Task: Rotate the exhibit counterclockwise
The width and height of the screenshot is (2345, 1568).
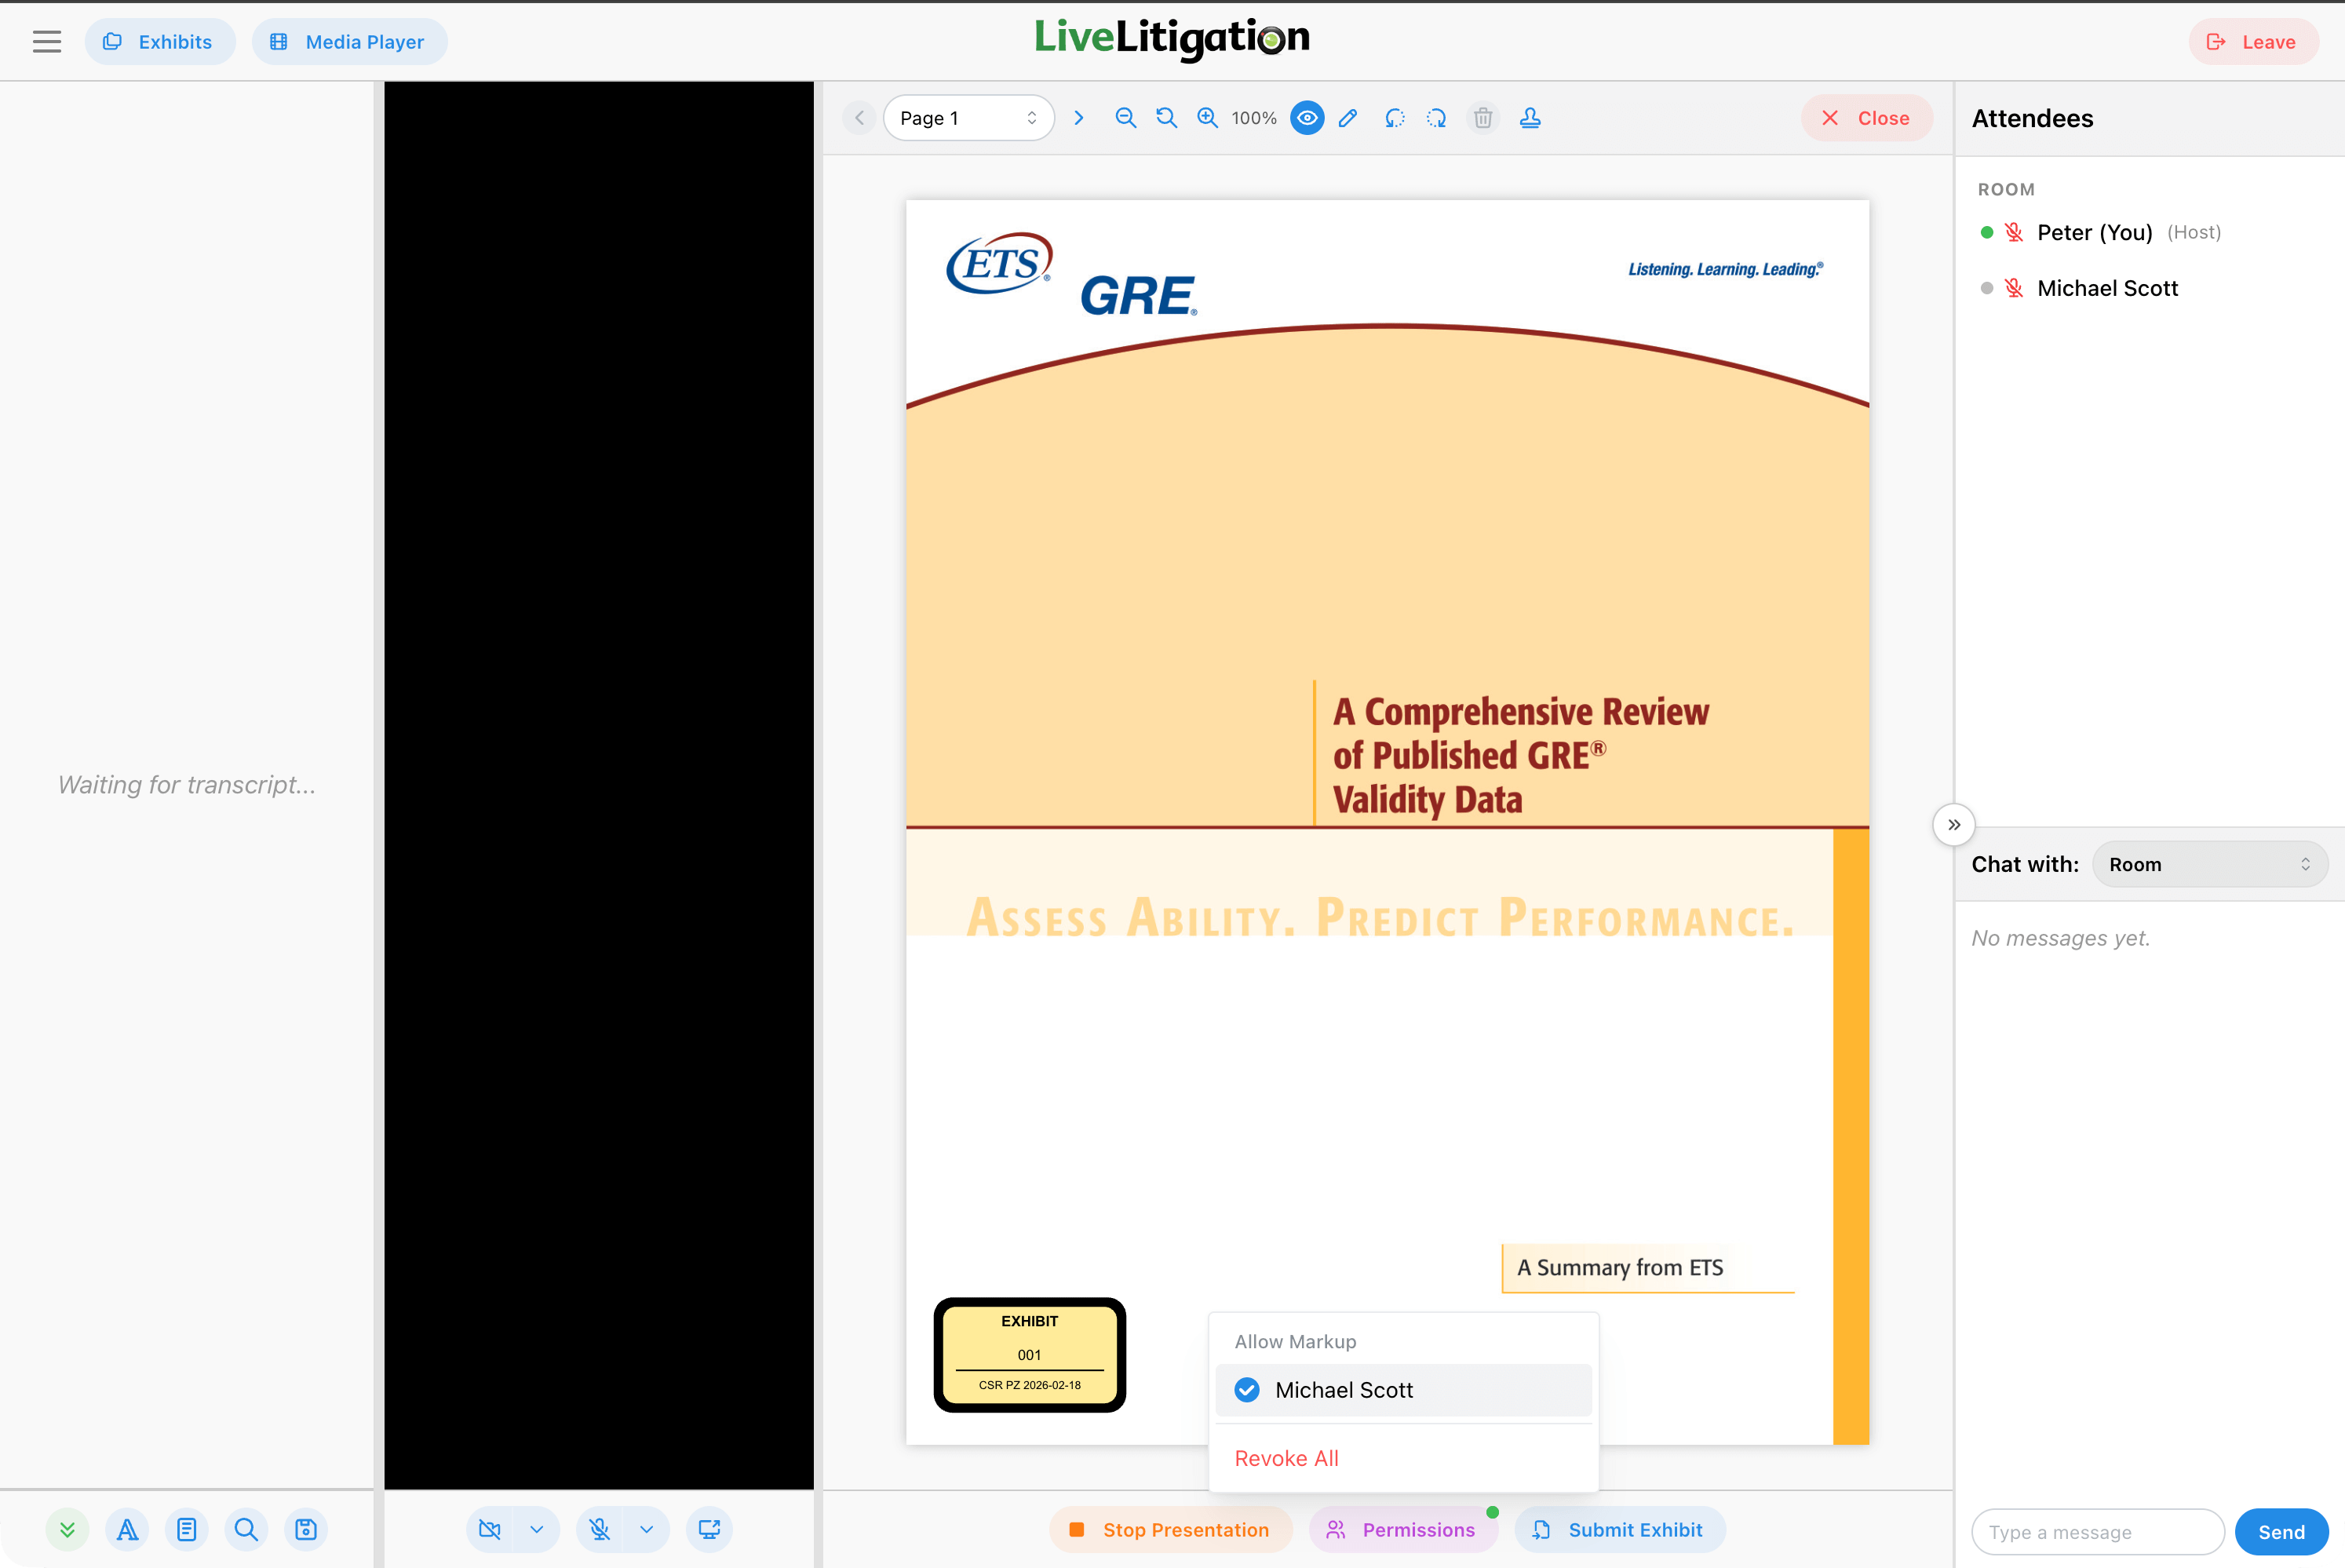Action: (x=1394, y=118)
